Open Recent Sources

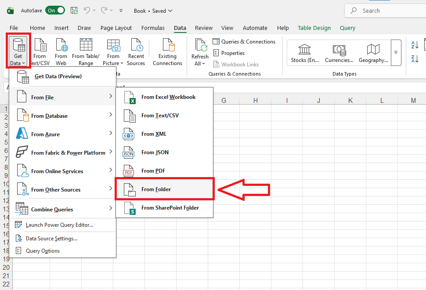pos(136,51)
